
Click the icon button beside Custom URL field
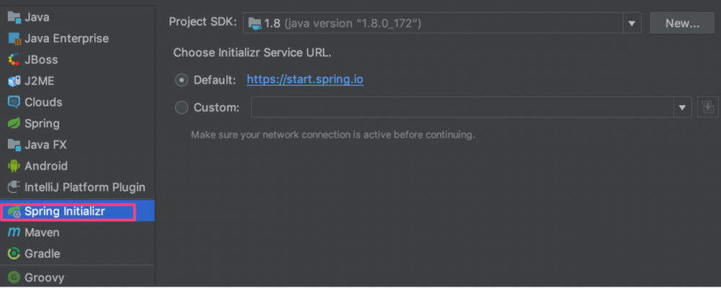click(x=708, y=108)
